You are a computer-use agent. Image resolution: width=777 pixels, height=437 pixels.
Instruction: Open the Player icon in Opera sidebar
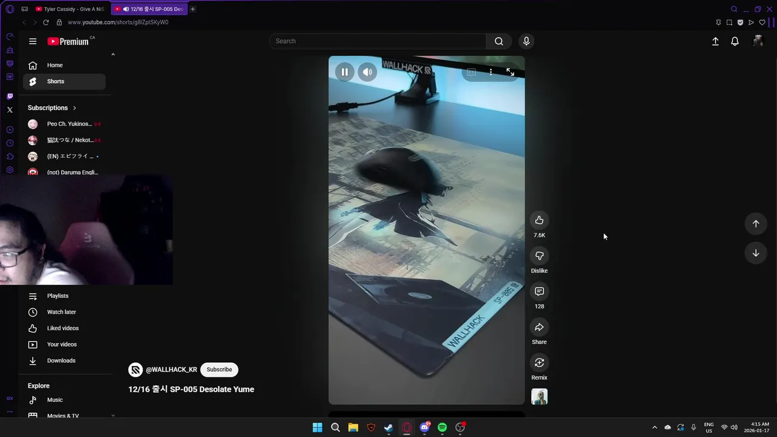pos(10,130)
